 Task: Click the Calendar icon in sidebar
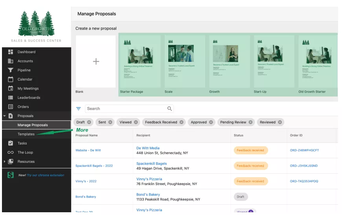pos(11,79)
